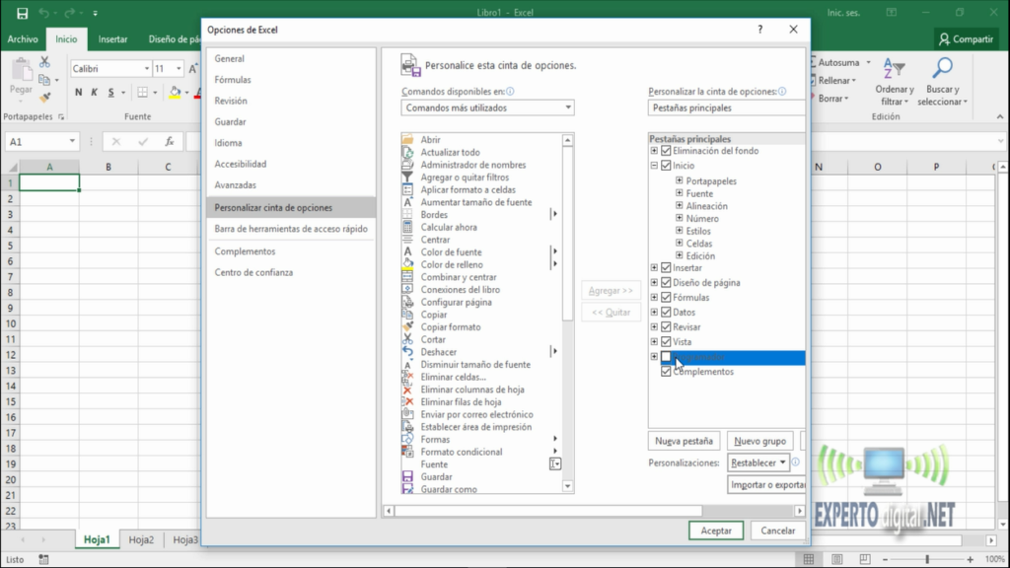Disable the Complementos checkbox
Screen dimensions: 1010x568
point(664,372)
